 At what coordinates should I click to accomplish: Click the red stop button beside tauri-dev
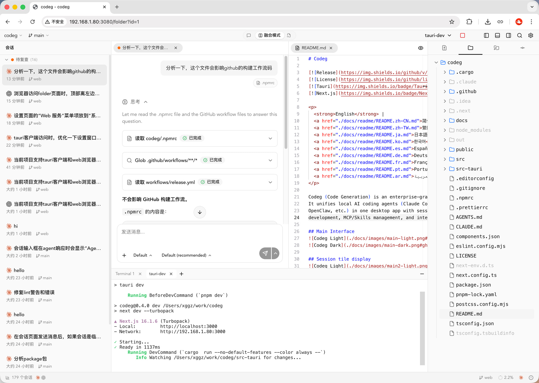coord(463,35)
